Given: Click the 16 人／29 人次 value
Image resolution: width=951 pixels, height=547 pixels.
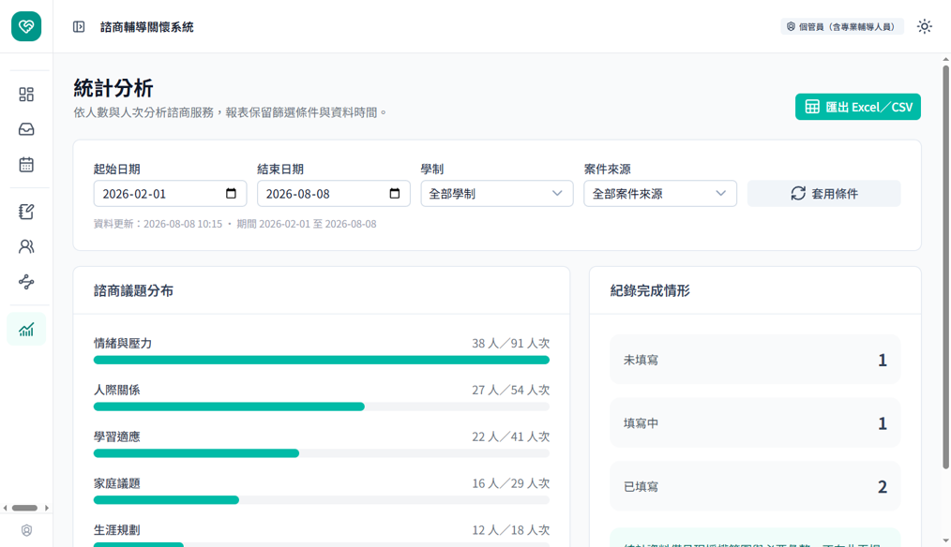Looking at the screenshot, I should click(x=511, y=483).
